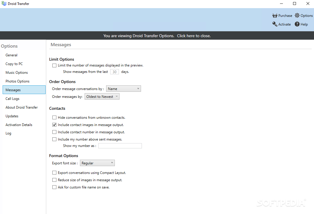Click the Options gear icon
This screenshot has width=314, height=214.
297,15
